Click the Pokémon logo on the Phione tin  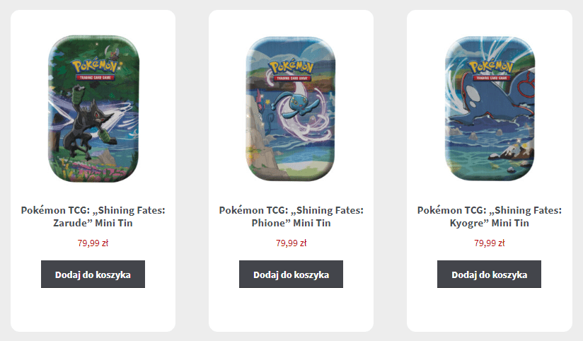click(291, 67)
